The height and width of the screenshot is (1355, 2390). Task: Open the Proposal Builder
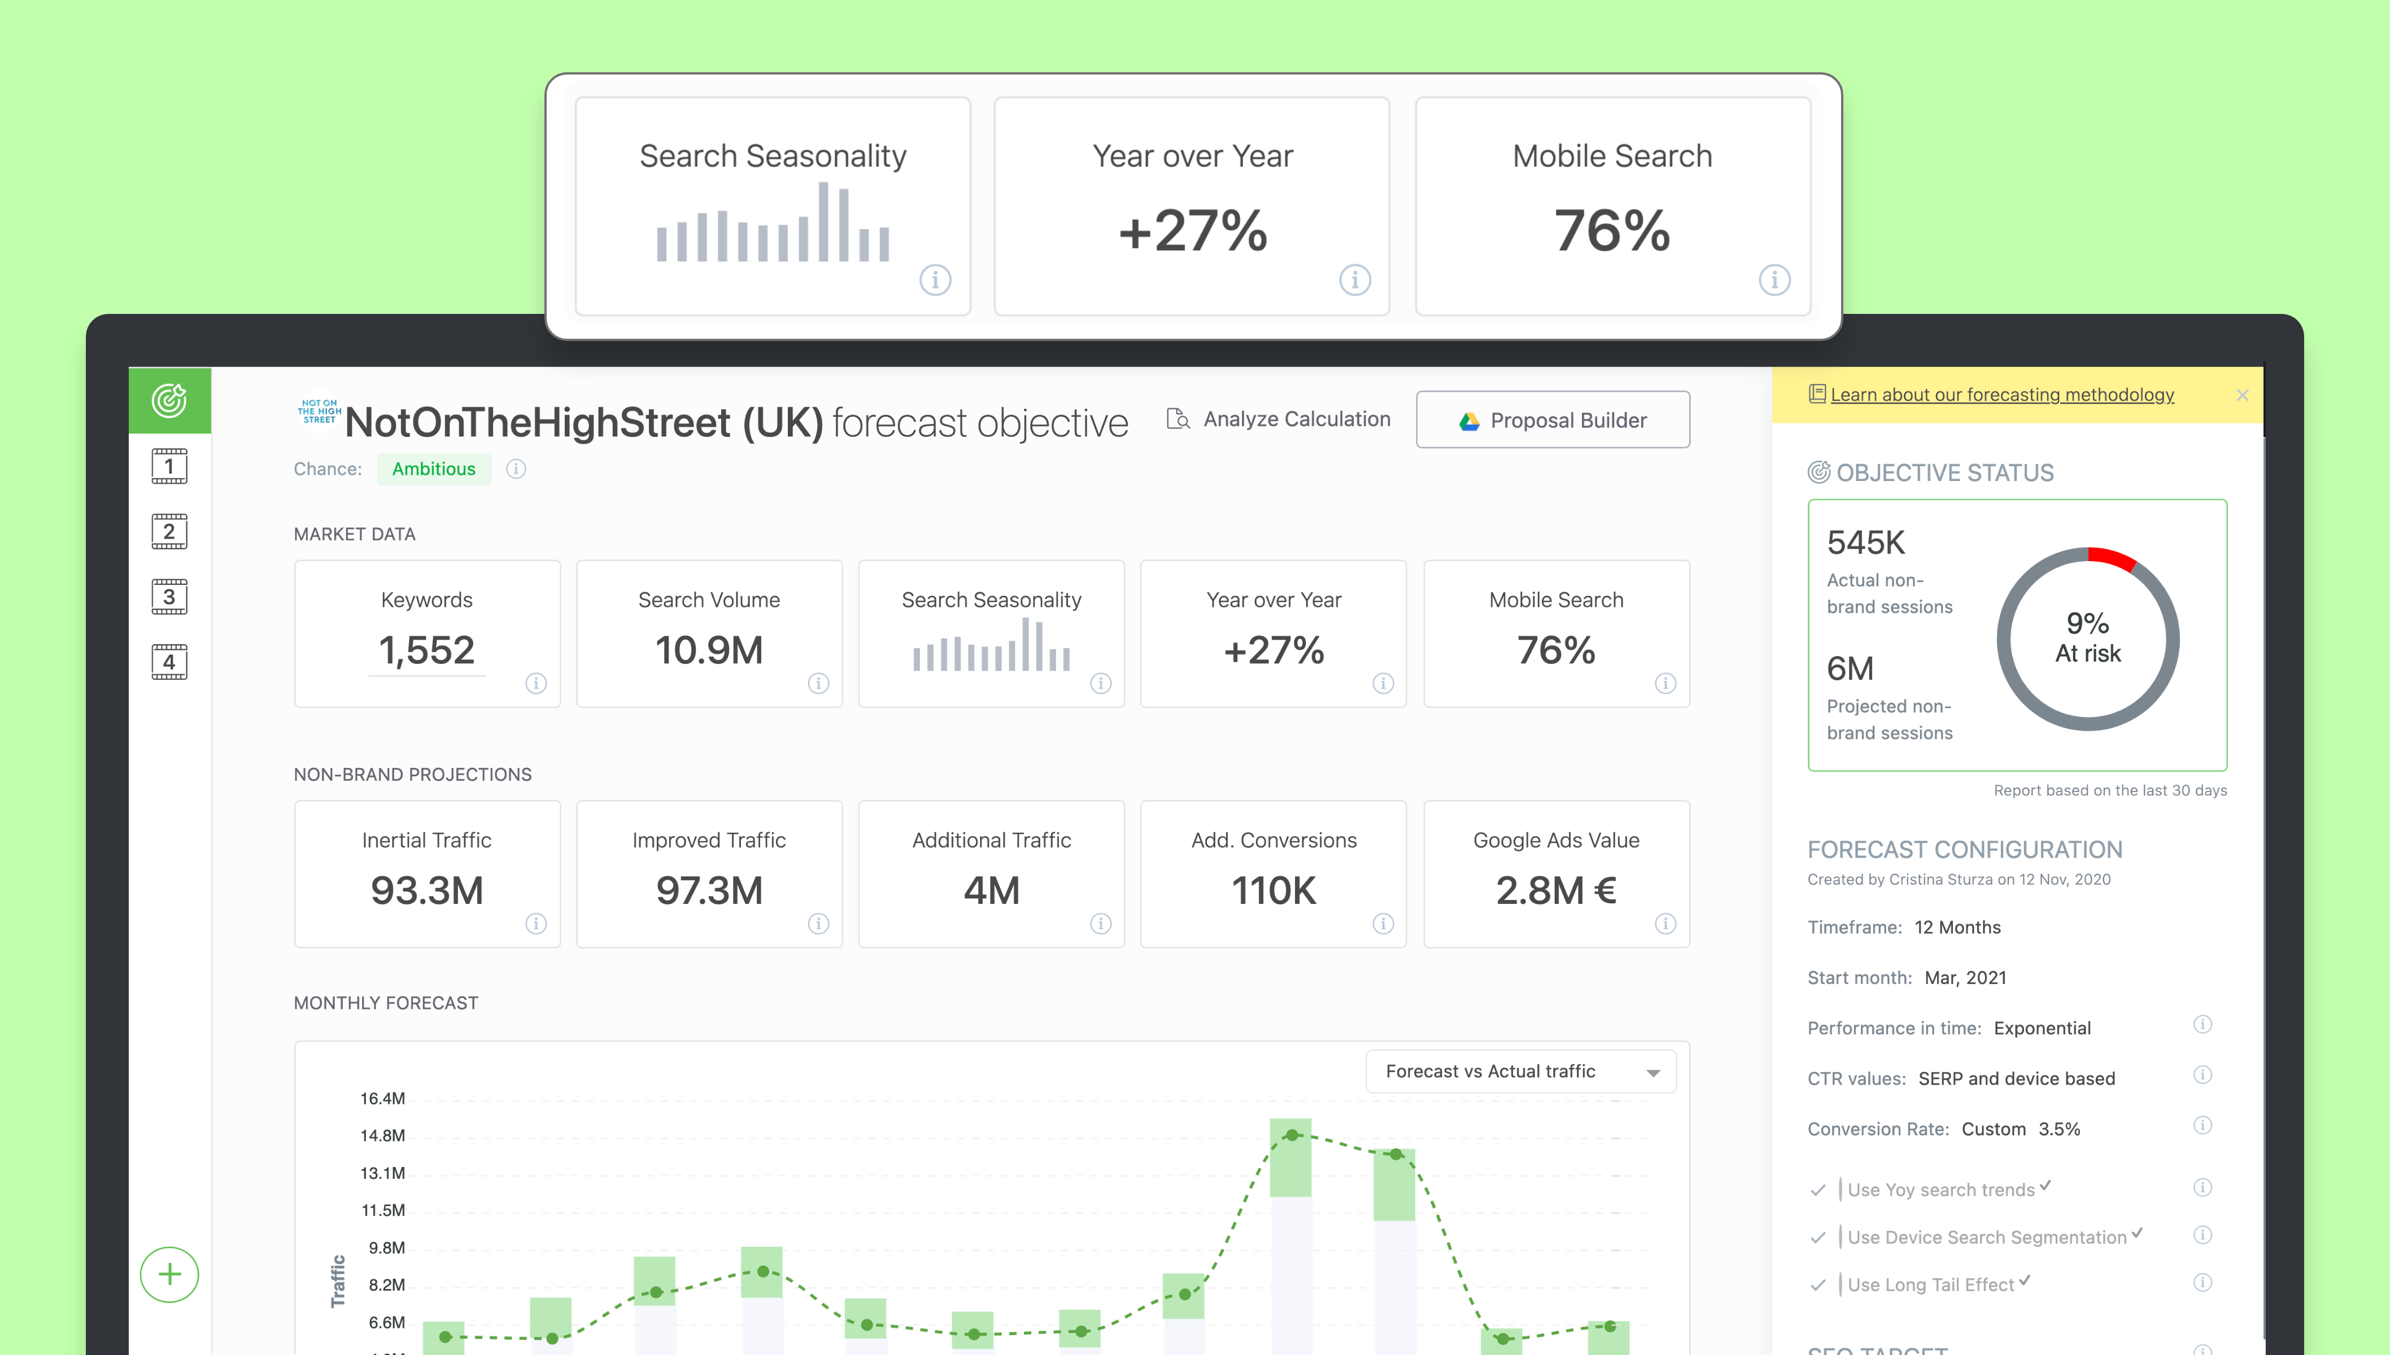pyautogui.click(x=1552, y=421)
